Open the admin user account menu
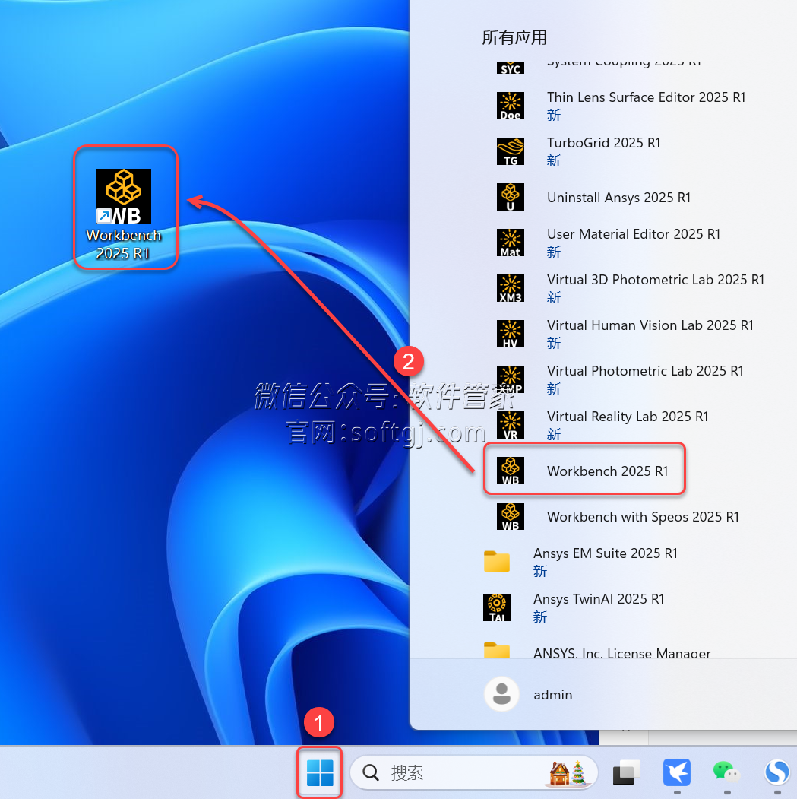The width and height of the screenshot is (797, 799). coord(529,694)
